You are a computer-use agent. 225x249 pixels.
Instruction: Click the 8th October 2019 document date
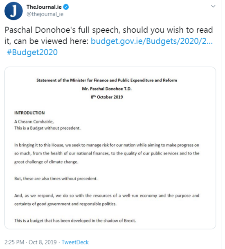coord(107,97)
